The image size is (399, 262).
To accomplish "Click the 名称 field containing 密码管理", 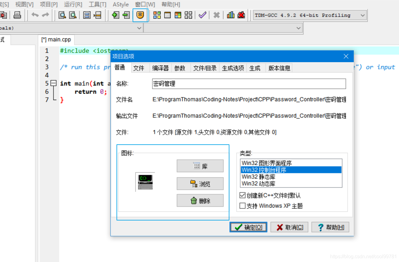I will point(249,84).
